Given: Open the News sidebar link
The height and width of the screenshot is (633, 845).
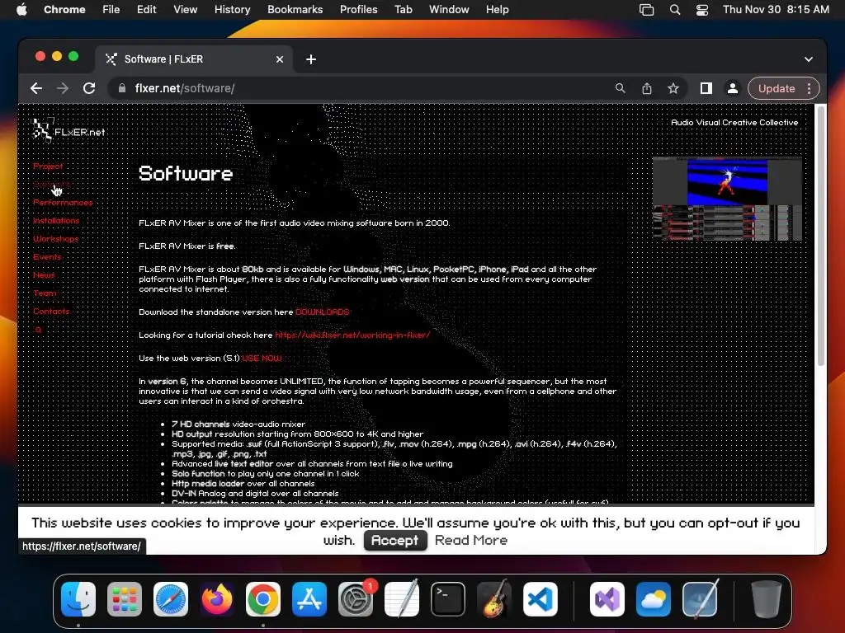Looking at the screenshot, I should (x=44, y=275).
